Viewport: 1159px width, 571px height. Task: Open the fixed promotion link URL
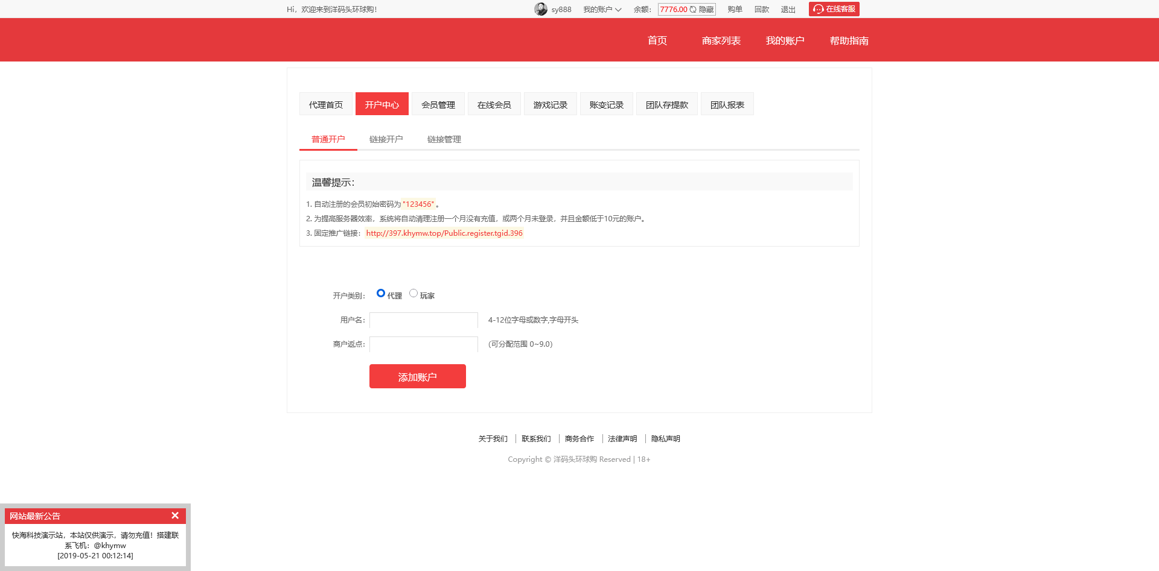point(444,233)
